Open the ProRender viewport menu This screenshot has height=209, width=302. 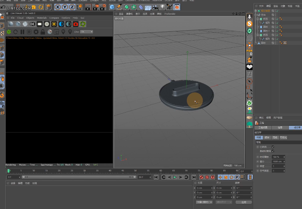coord(170,14)
